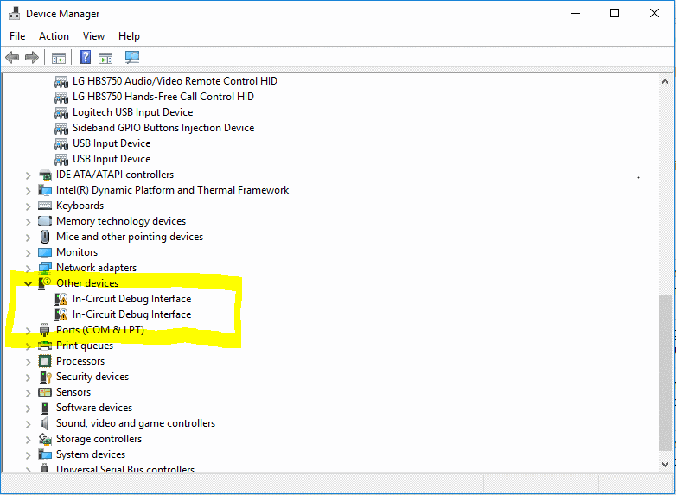Open the Help menu
Screen dimensions: 676x495
[129, 36]
